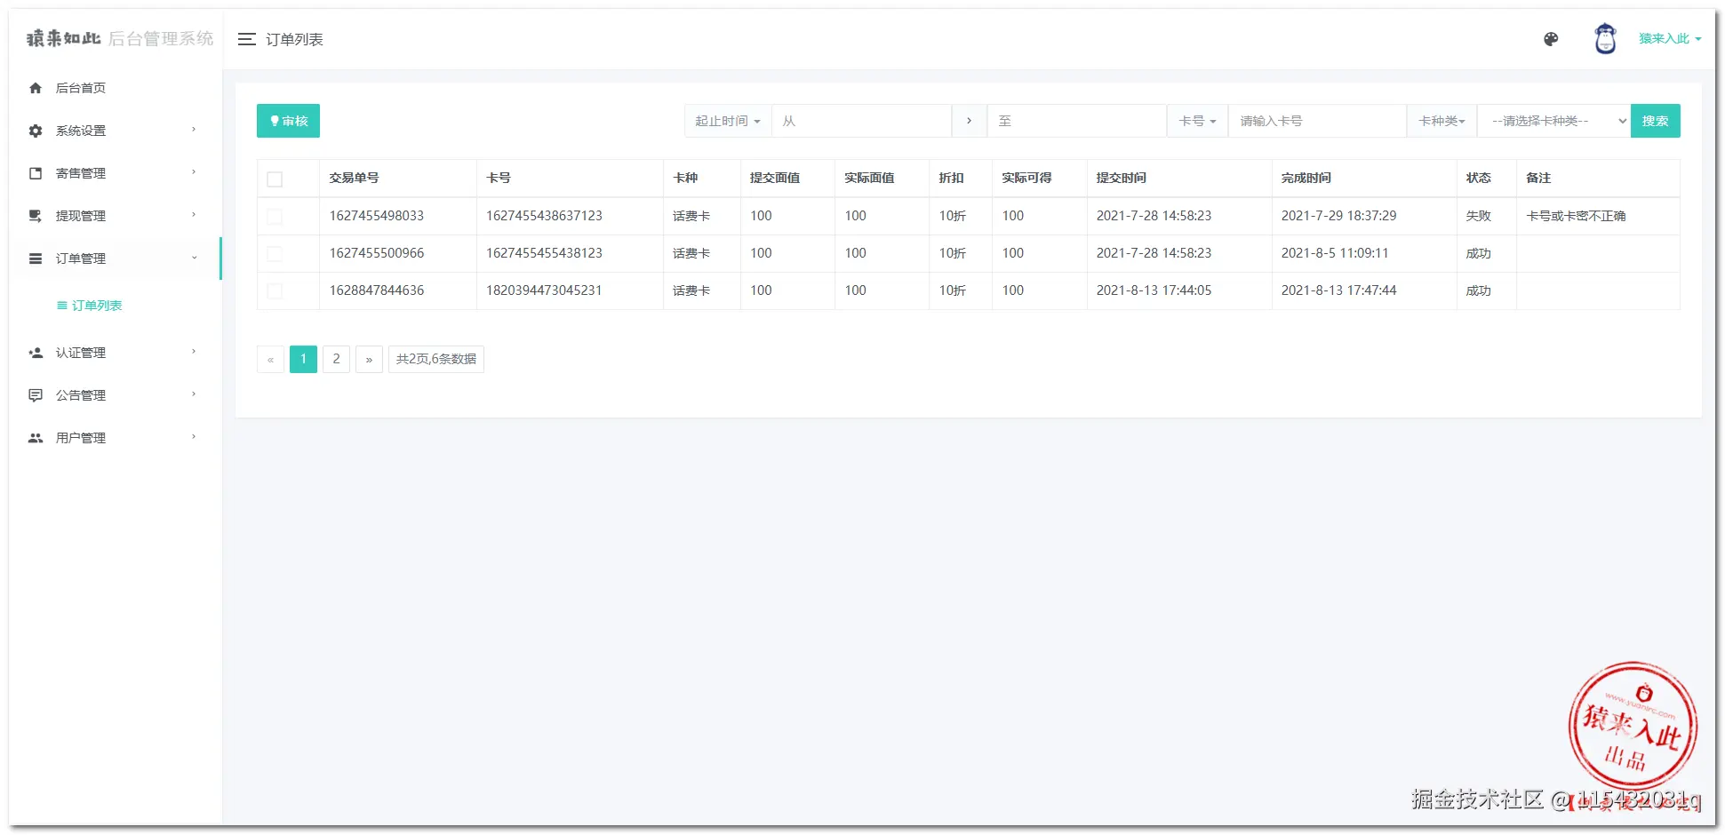Click the next page » button
This screenshot has height=835, width=1725.
pos(369,359)
